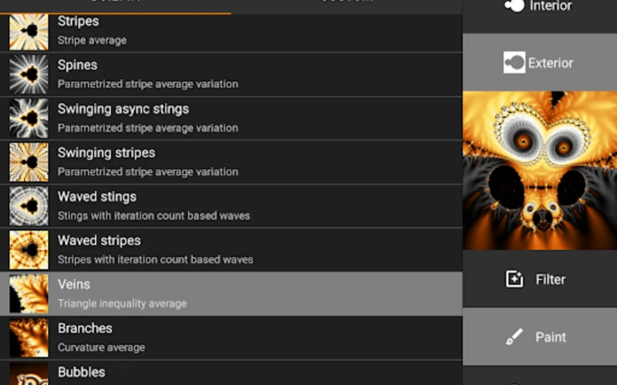Select the Interior coloring icon
Image resolution: width=617 pixels, height=385 pixels.
pos(514,6)
